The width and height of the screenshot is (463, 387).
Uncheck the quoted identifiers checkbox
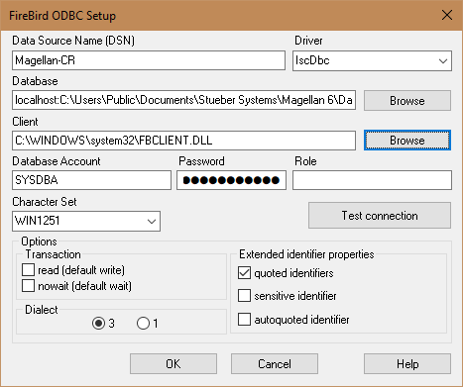pyautogui.click(x=244, y=273)
